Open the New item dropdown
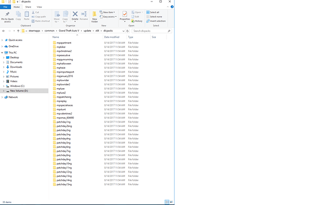The height and width of the screenshot is (205, 329). (x=107, y=12)
